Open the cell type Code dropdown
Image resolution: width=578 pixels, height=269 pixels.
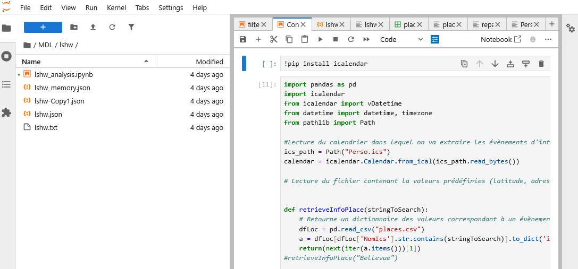[x=401, y=39]
